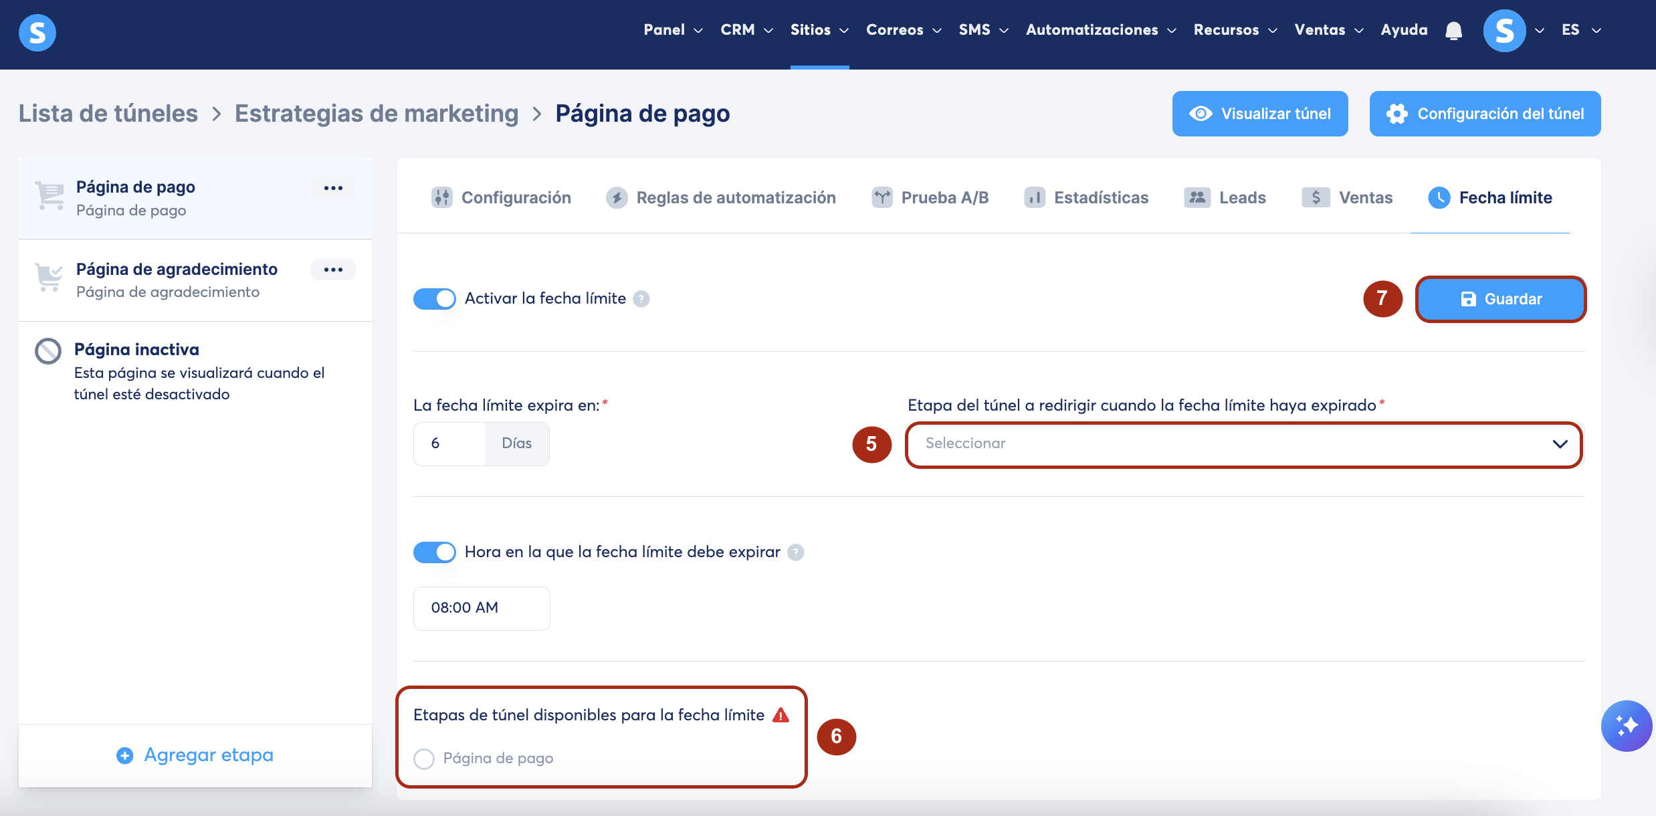
Task: Click the Visualizar túnel button
Action: (x=1260, y=114)
